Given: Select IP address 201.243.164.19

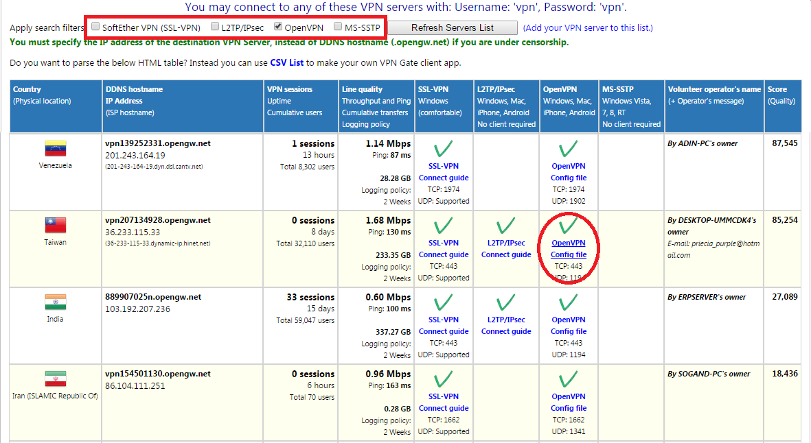Looking at the screenshot, I should pyautogui.click(x=135, y=156).
